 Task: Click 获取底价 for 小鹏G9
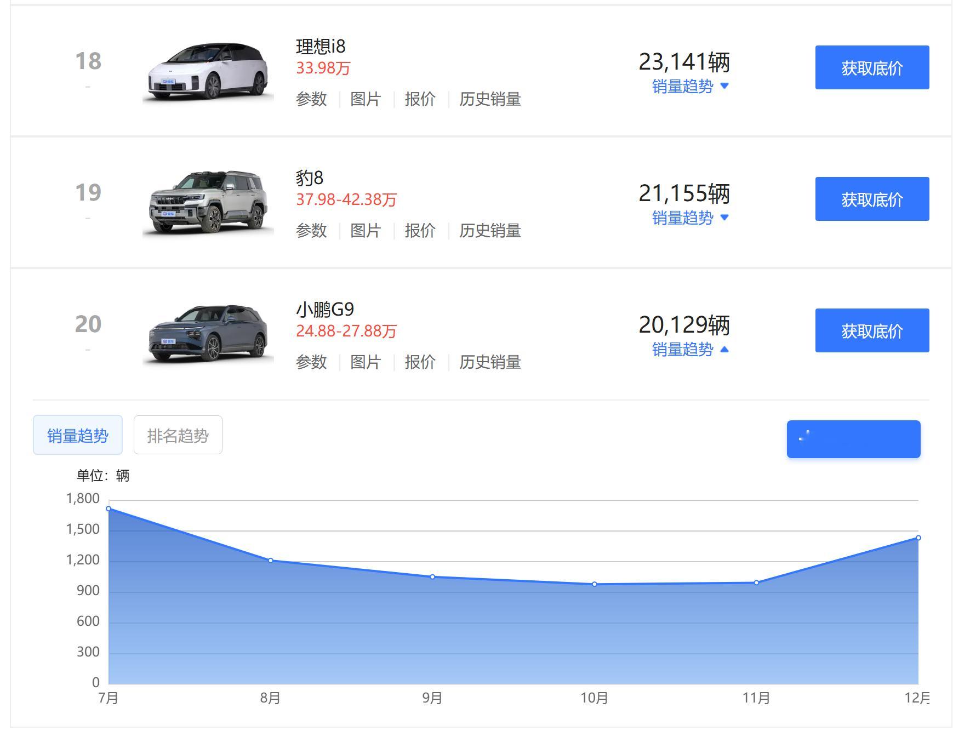(872, 330)
